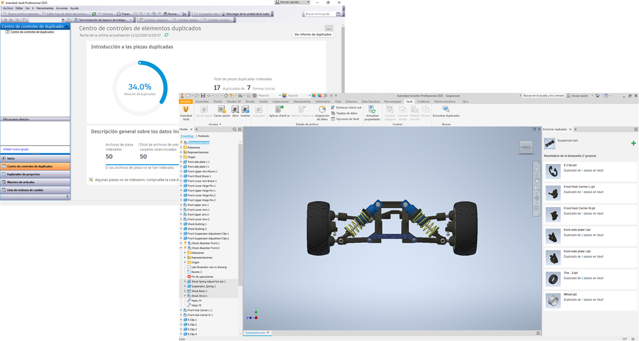Open the Herramientas menu in Vault
Screen dimensions: 639x341
point(45,8)
